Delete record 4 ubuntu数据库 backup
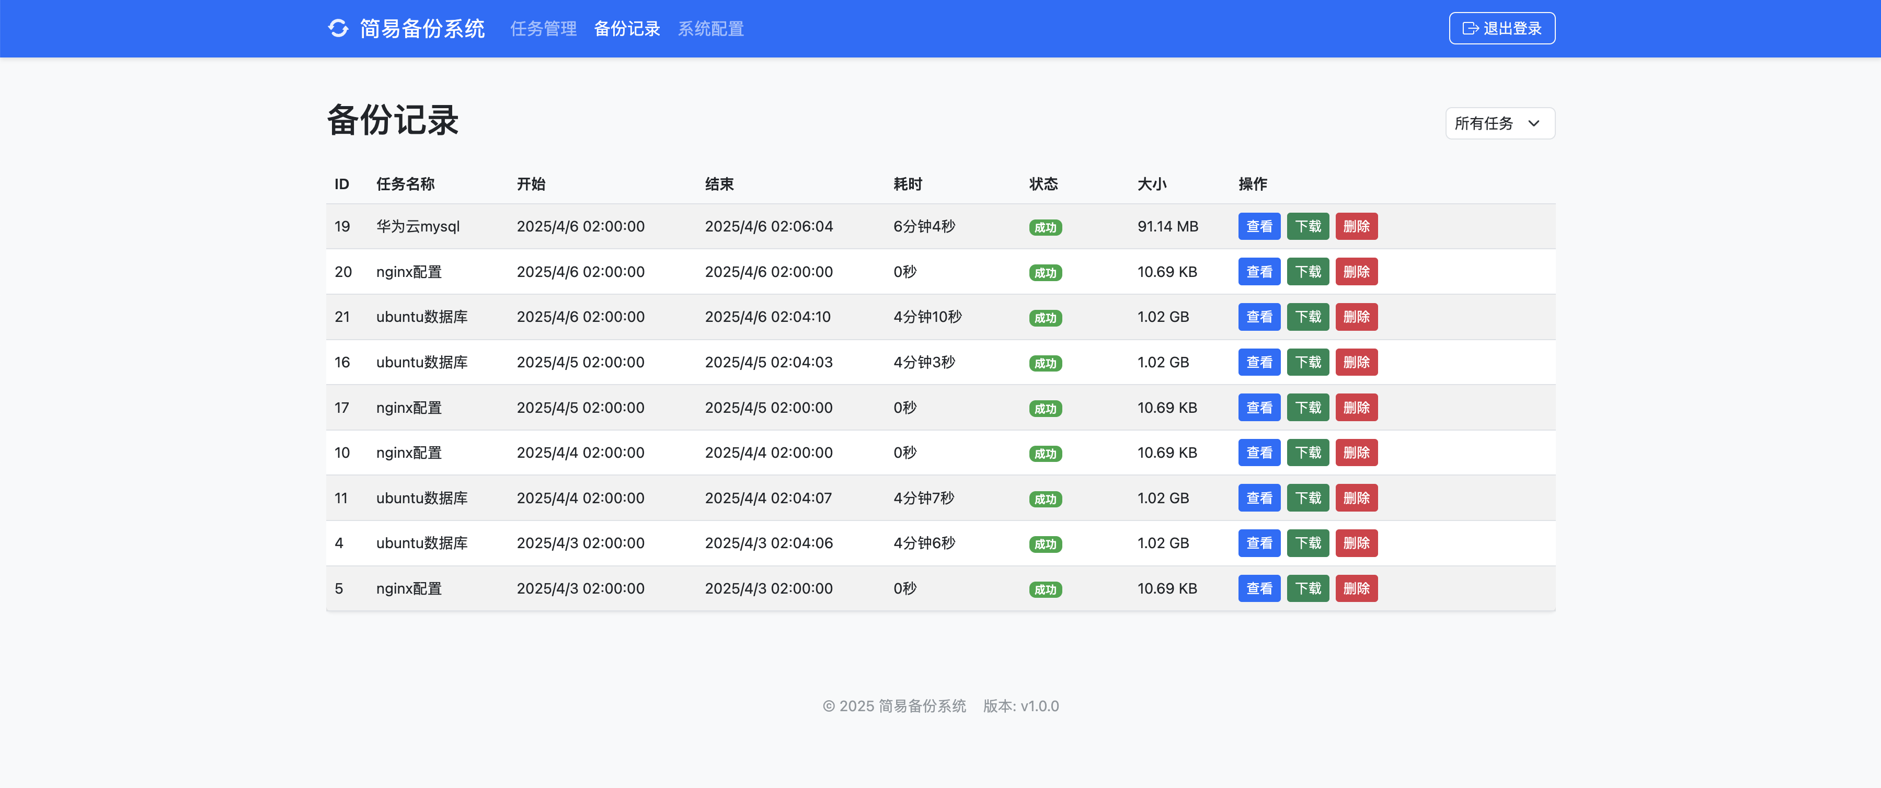Image resolution: width=1881 pixels, height=788 pixels. pyautogui.click(x=1356, y=543)
